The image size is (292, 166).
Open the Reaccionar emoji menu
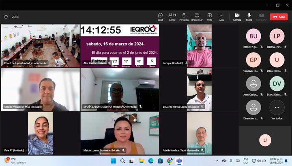197,17
